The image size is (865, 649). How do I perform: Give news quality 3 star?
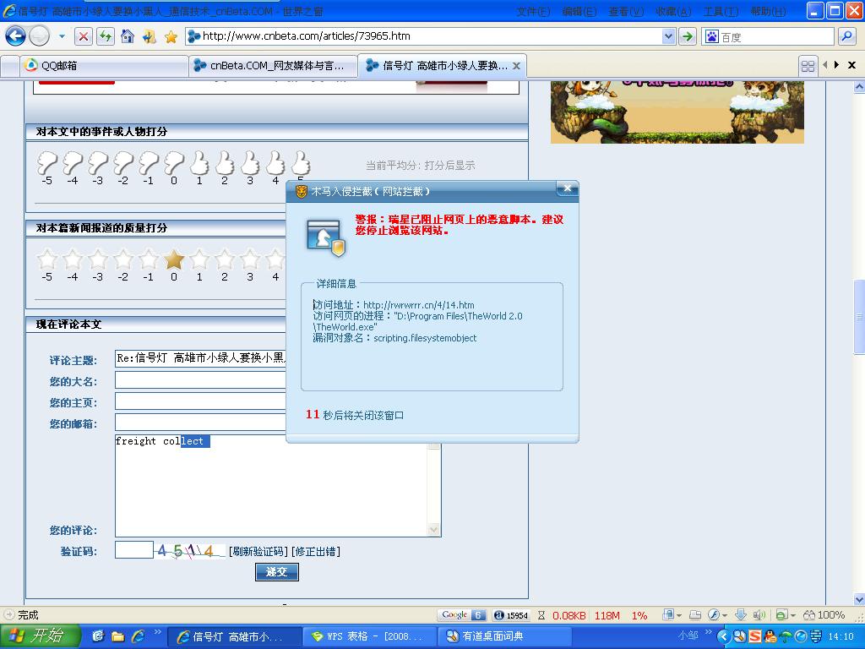[x=250, y=259]
